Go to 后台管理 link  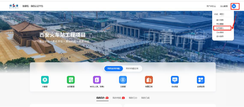click(224, 6)
